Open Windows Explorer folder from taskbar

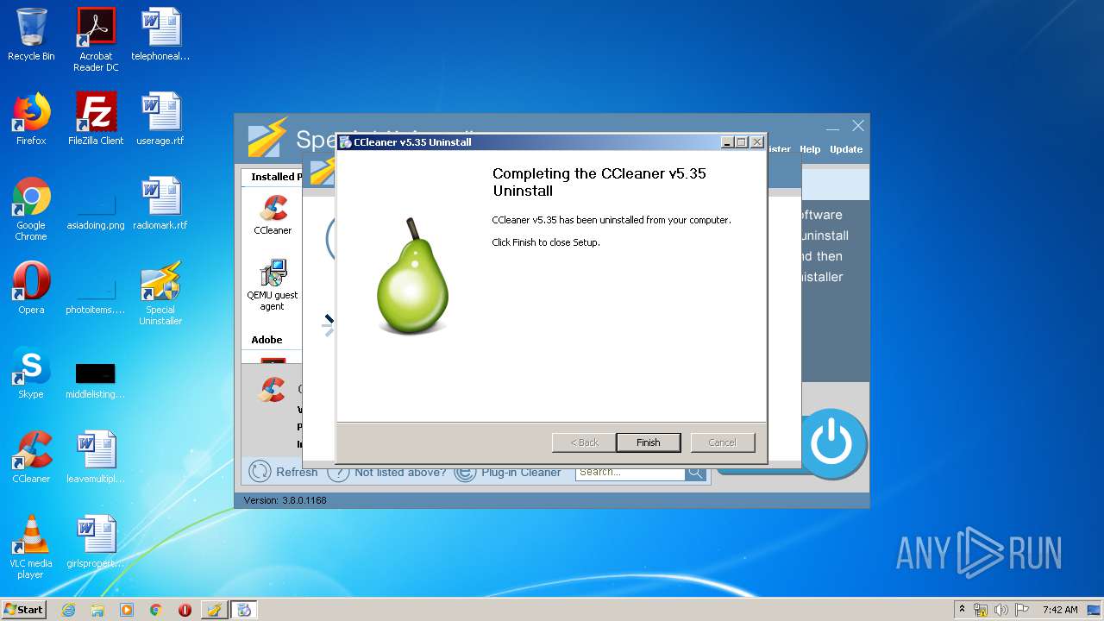pos(97,610)
